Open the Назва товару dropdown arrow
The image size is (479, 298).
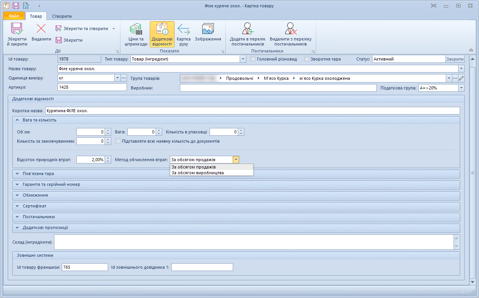coord(461,69)
